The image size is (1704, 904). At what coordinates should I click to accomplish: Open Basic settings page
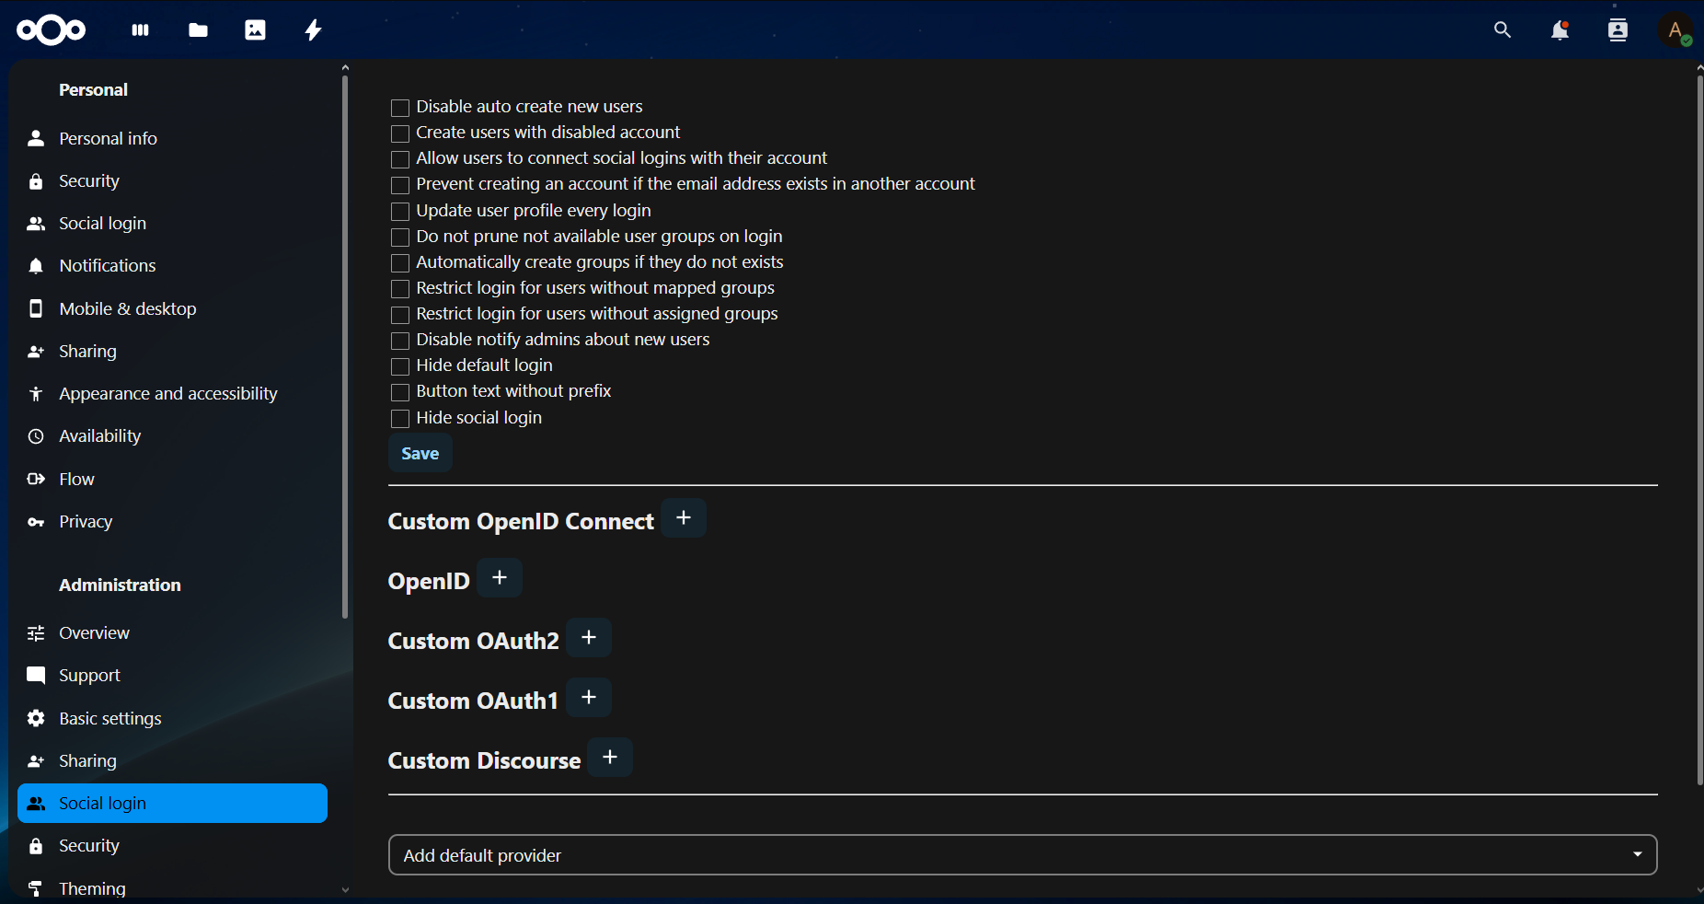coord(172,718)
